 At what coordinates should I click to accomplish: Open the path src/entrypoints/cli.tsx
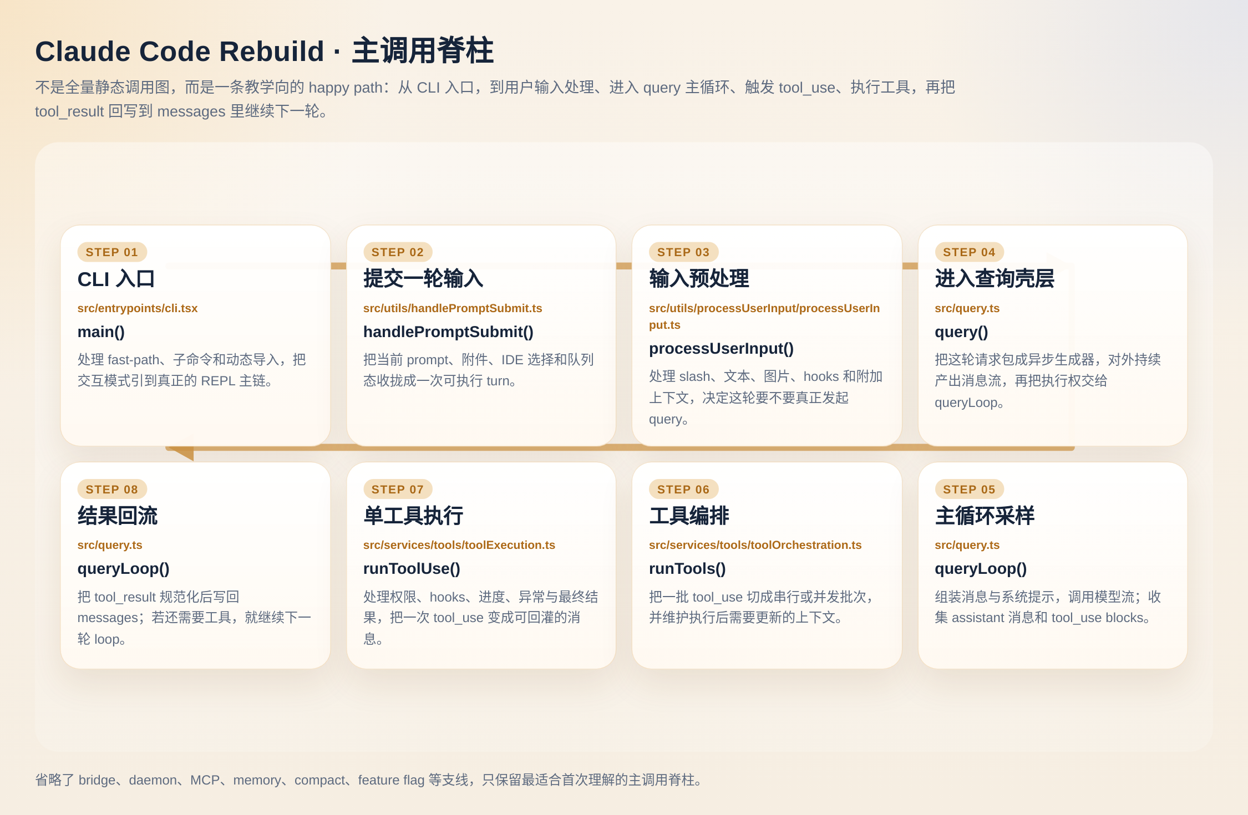(x=138, y=308)
